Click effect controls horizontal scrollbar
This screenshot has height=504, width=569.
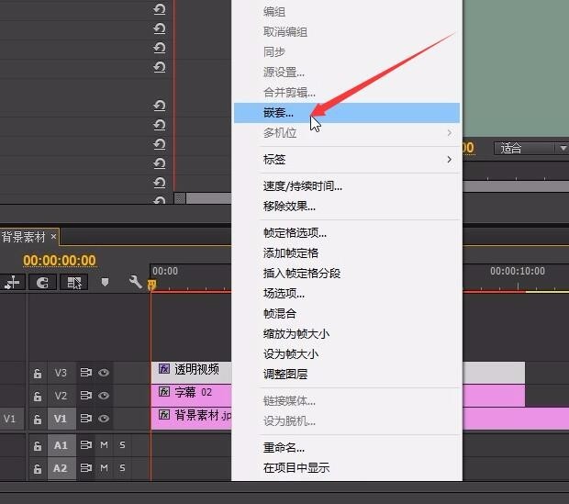click(x=208, y=198)
